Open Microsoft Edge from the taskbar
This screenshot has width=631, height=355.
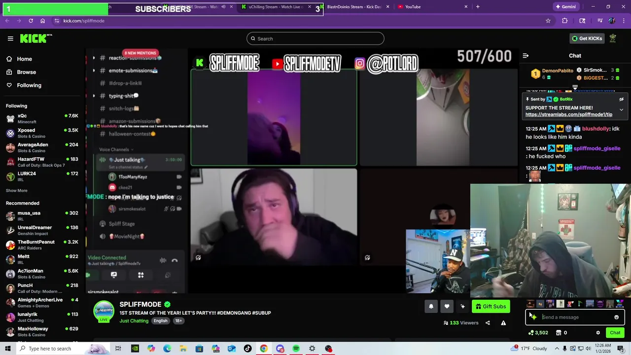point(167,349)
